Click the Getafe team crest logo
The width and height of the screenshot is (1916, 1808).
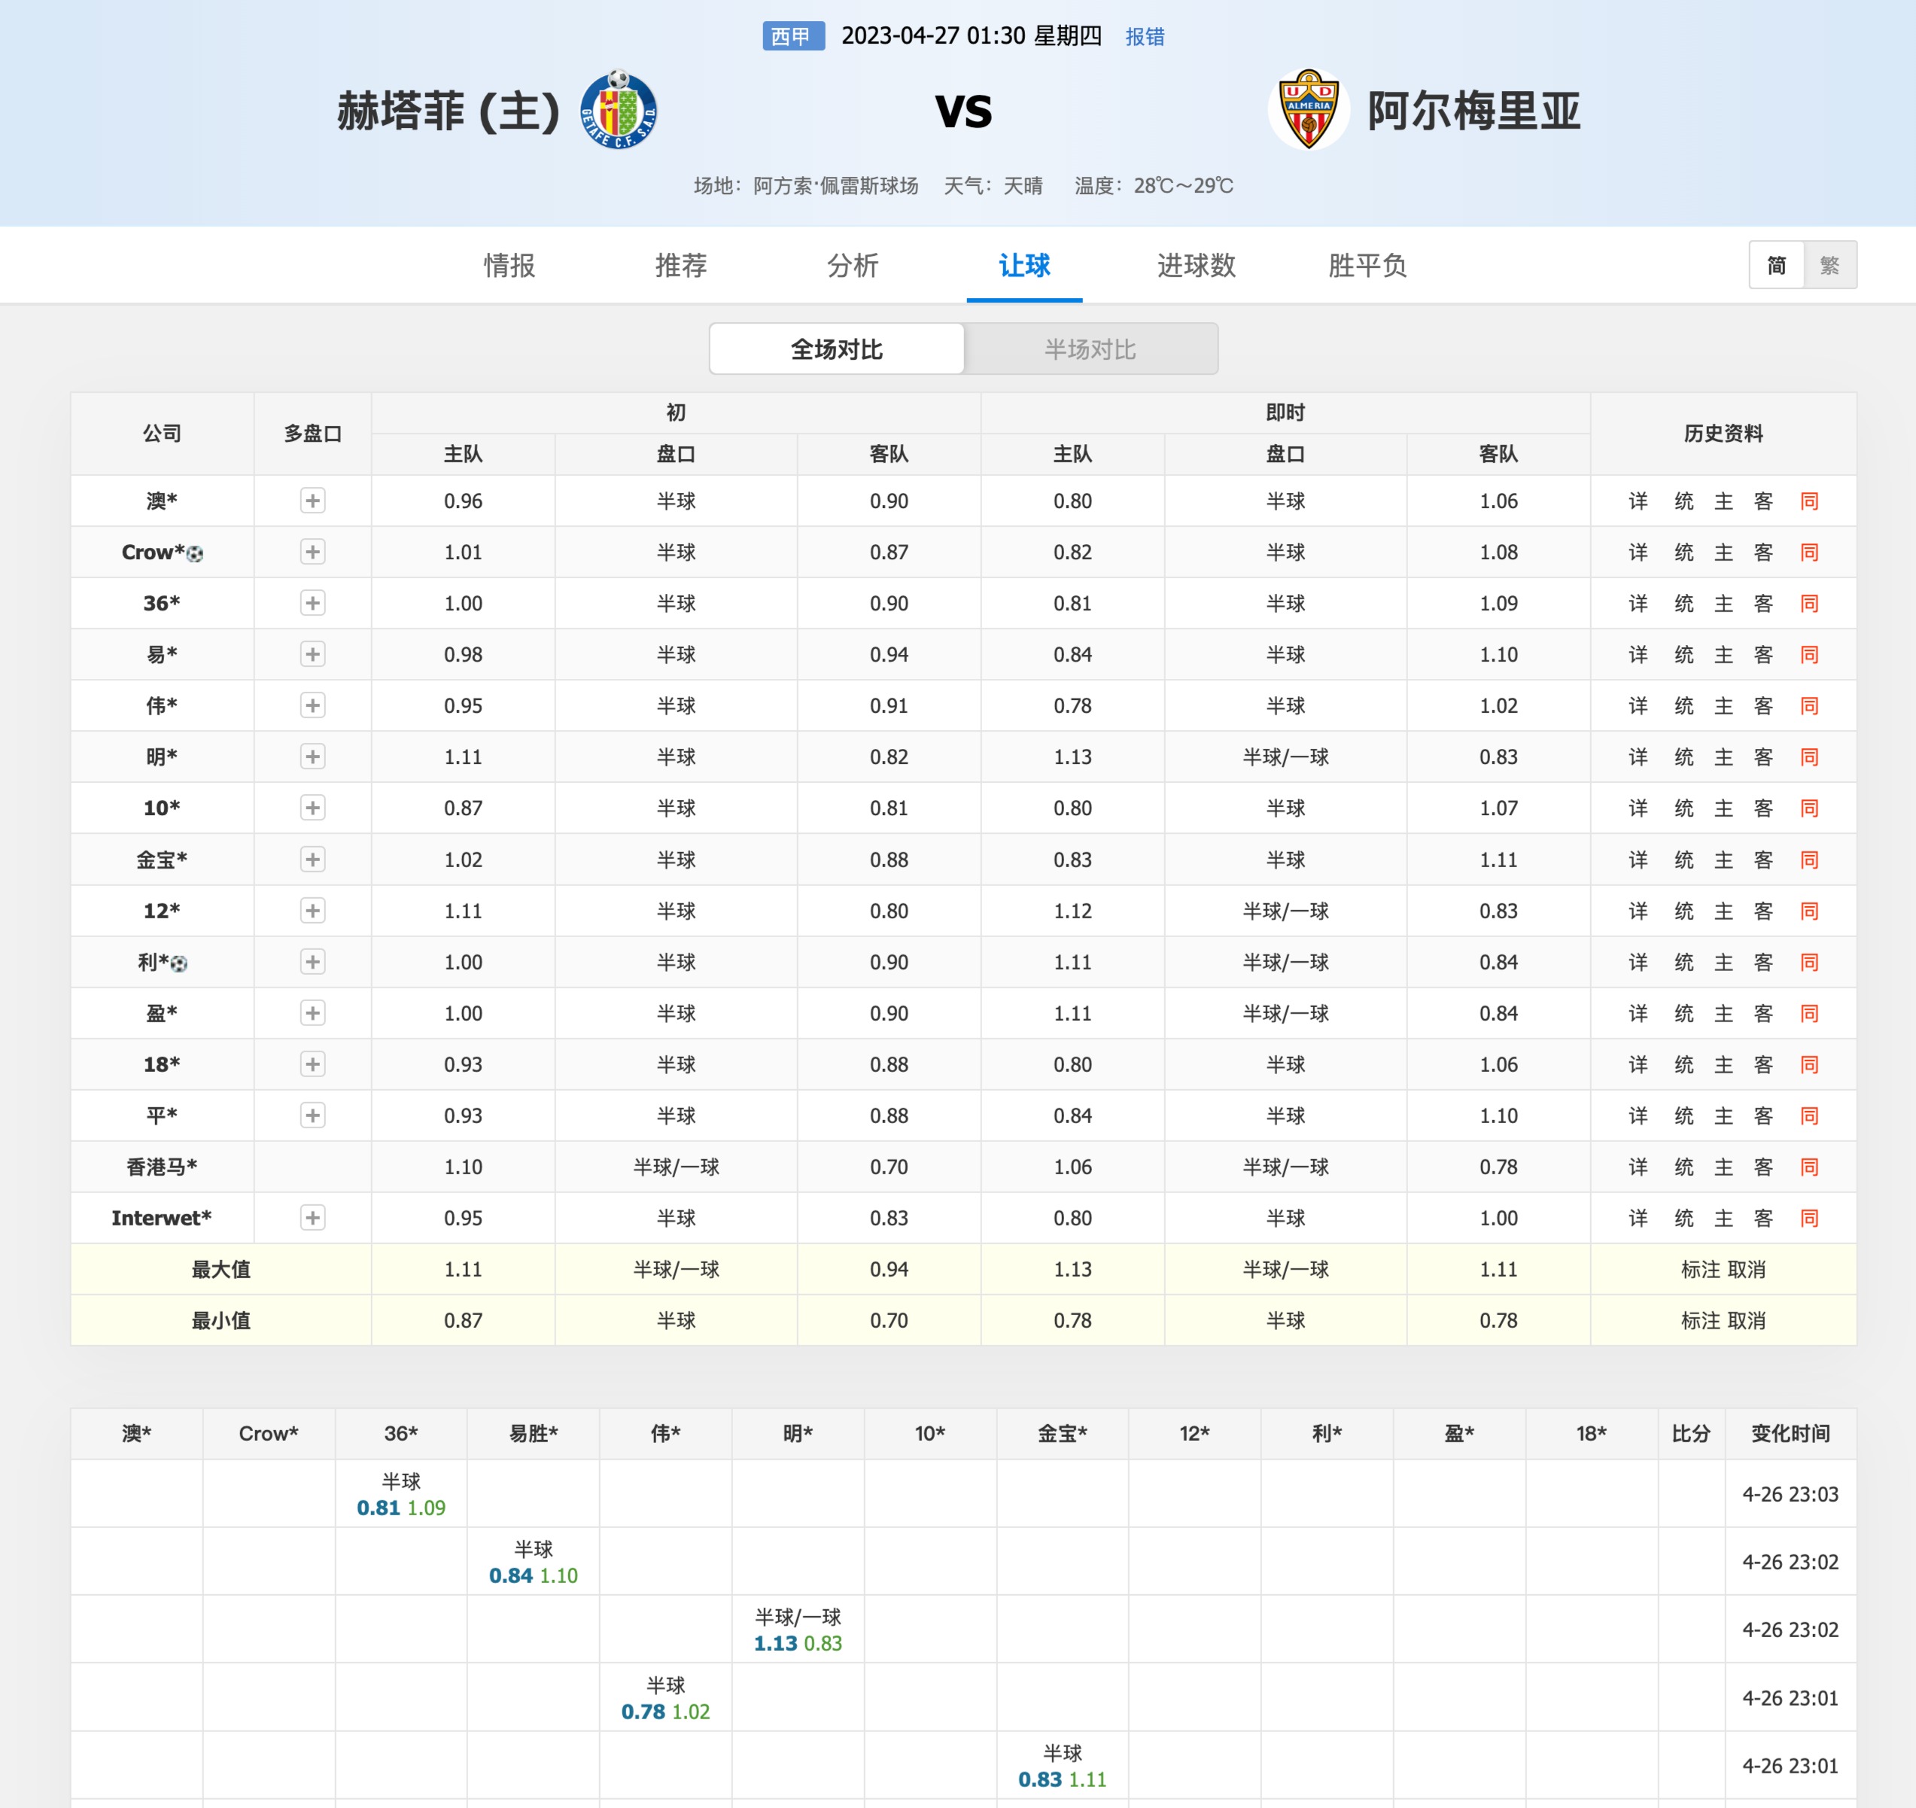(619, 110)
